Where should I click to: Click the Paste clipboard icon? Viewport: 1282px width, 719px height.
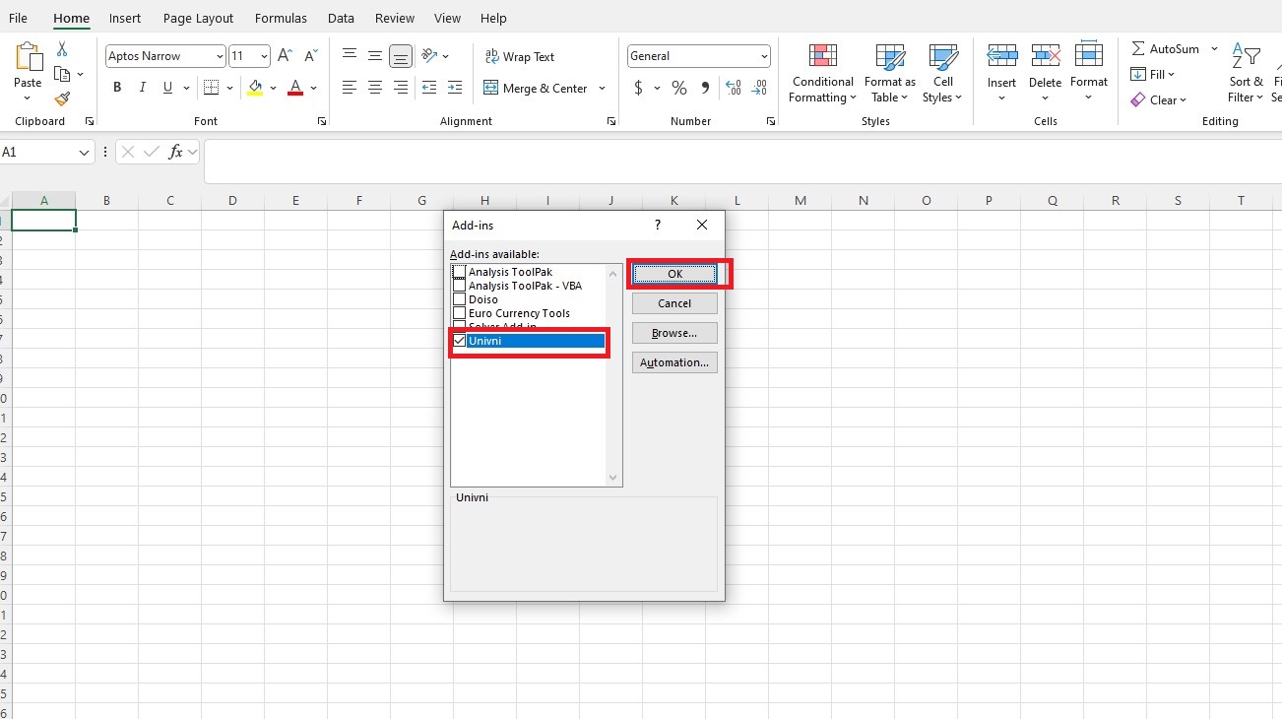(x=28, y=57)
